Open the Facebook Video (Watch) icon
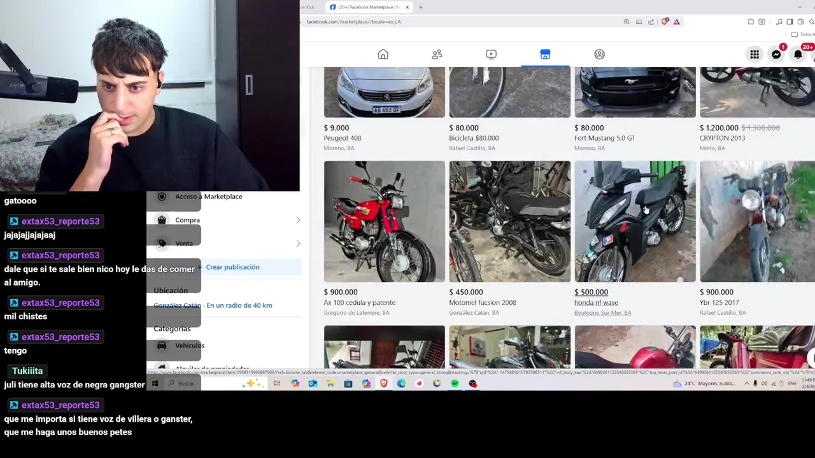 click(491, 55)
